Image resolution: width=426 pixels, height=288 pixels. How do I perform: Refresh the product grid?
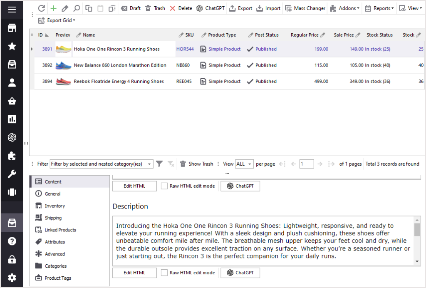[41, 8]
